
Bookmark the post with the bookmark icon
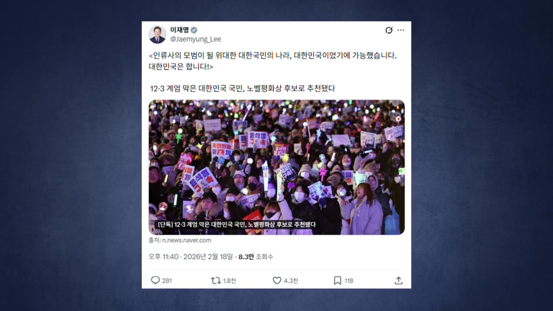point(337,280)
